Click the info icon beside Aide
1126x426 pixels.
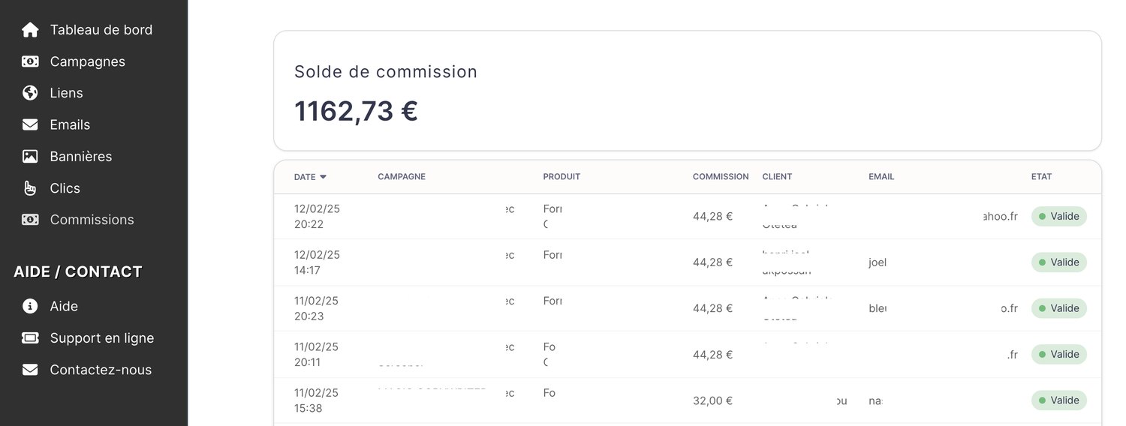coord(30,306)
